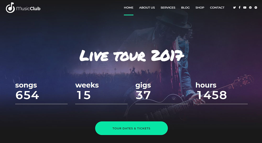
Task: Open the Twitter social icon
Action: click(234, 8)
